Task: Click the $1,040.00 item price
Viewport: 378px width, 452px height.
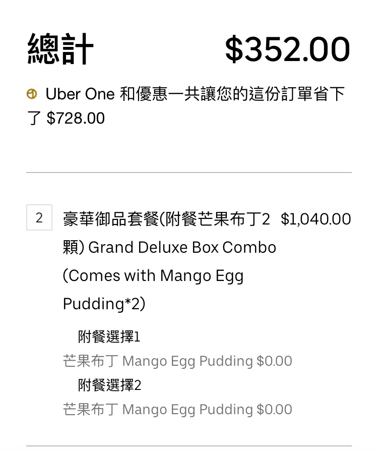Action: click(x=316, y=219)
